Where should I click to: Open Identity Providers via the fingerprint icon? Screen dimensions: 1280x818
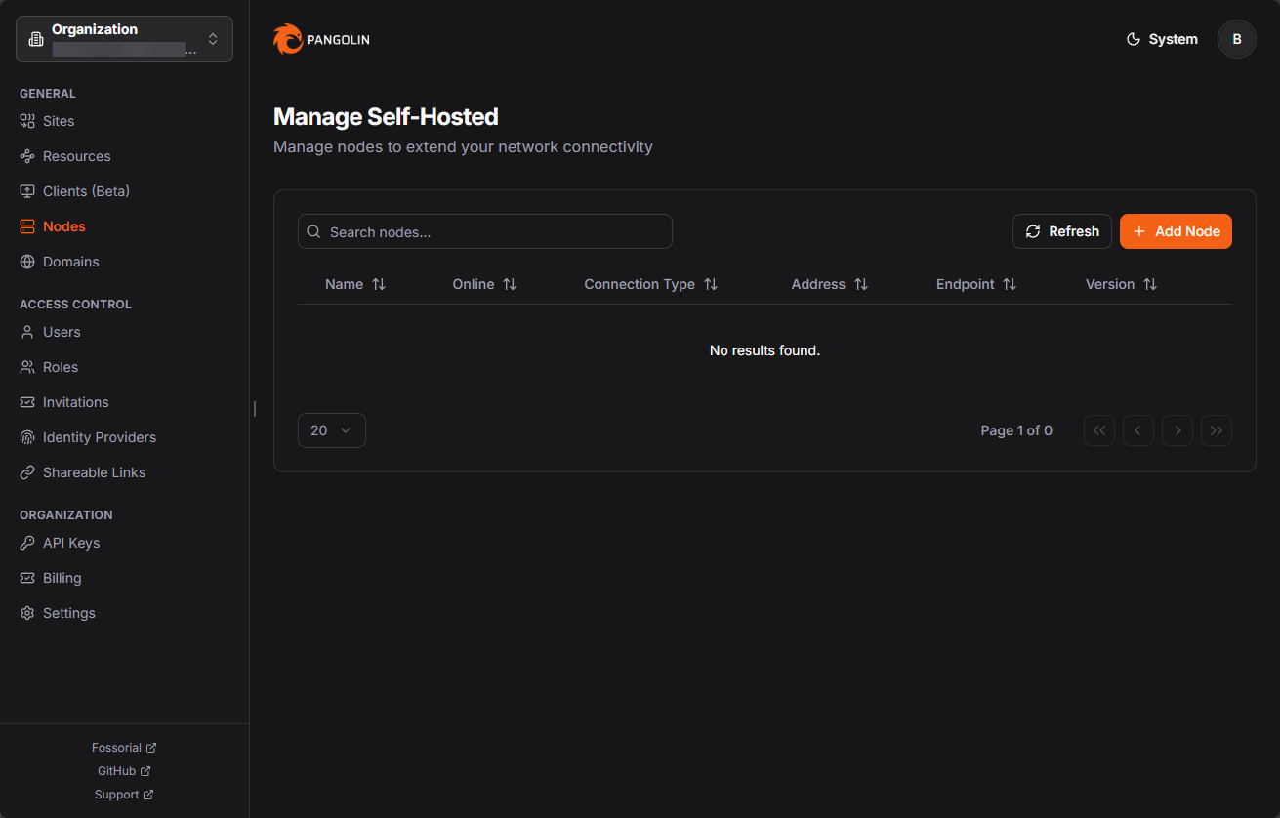tap(27, 437)
